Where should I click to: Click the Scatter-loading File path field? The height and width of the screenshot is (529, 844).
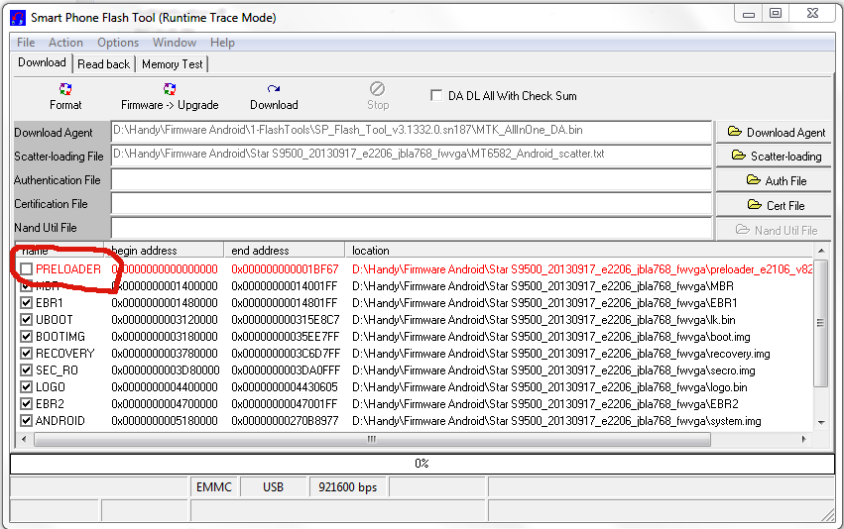pyautogui.click(x=412, y=155)
